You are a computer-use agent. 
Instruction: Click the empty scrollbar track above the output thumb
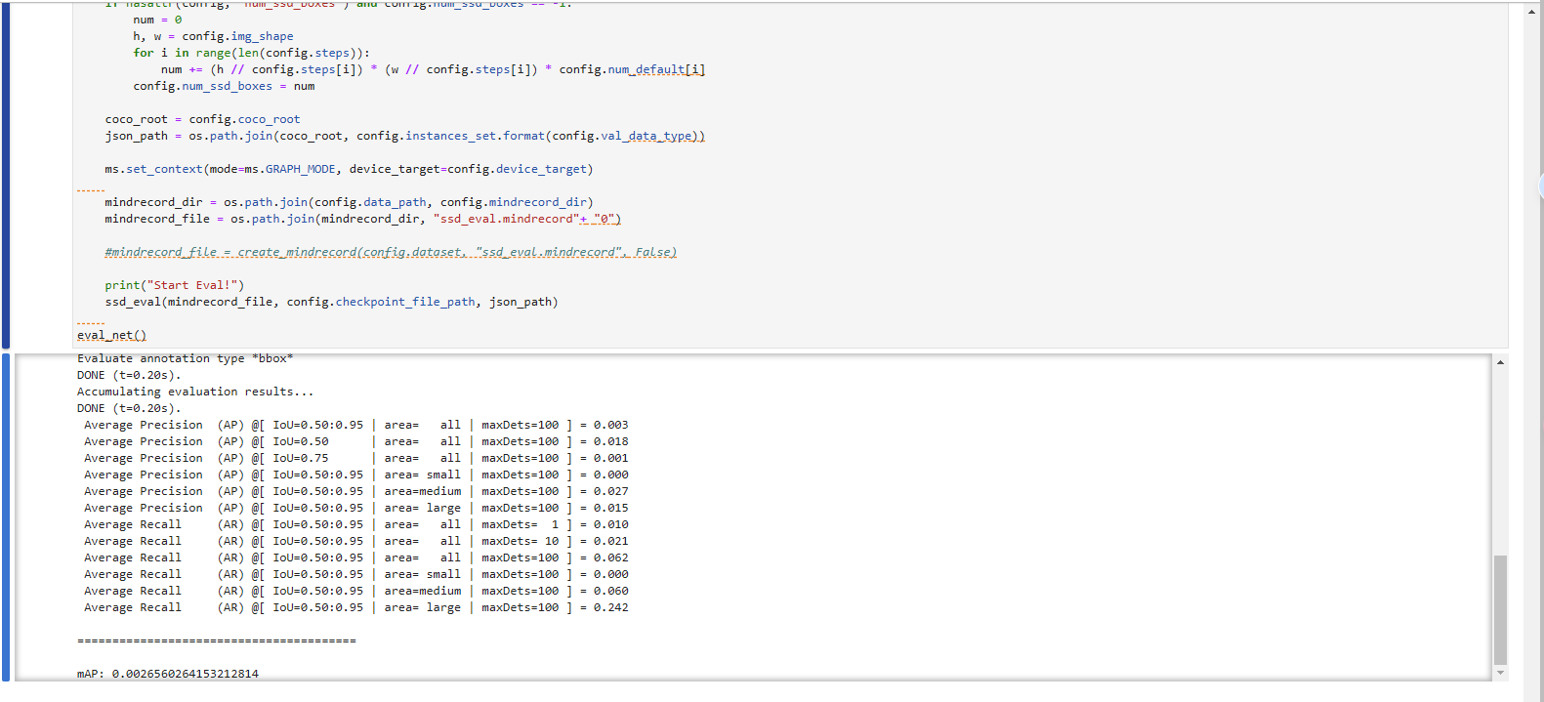(x=1500, y=459)
